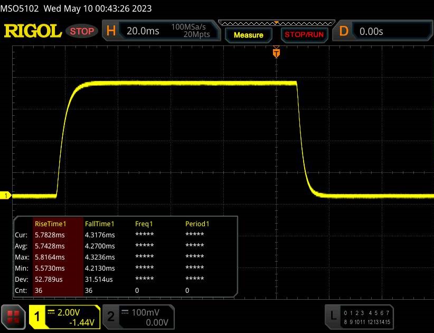Click the FallTime1 current value 4.3176ms
This screenshot has height=333, width=434.
pyautogui.click(x=100, y=235)
